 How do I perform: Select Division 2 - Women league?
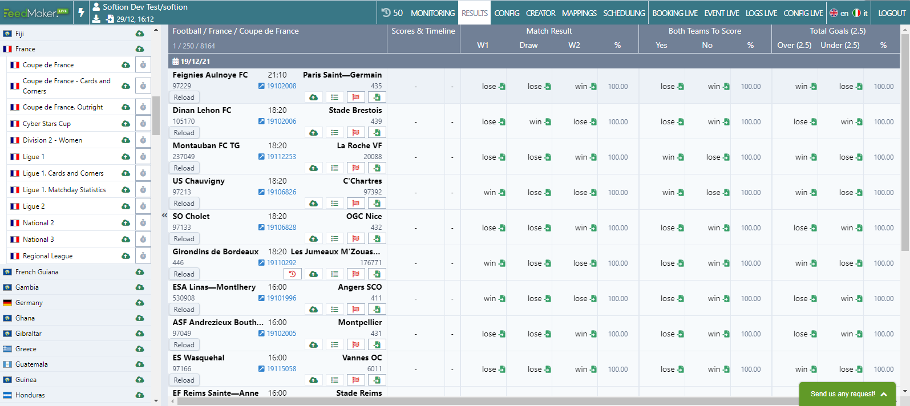tap(52, 140)
